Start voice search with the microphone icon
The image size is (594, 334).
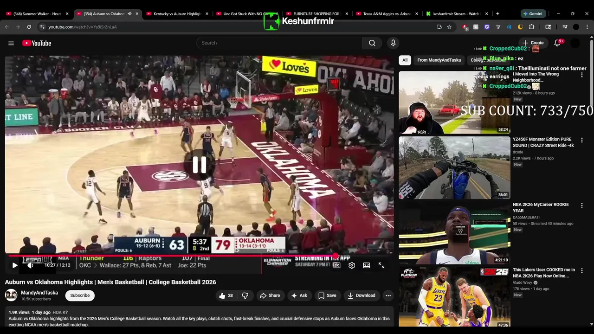click(393, 43)
